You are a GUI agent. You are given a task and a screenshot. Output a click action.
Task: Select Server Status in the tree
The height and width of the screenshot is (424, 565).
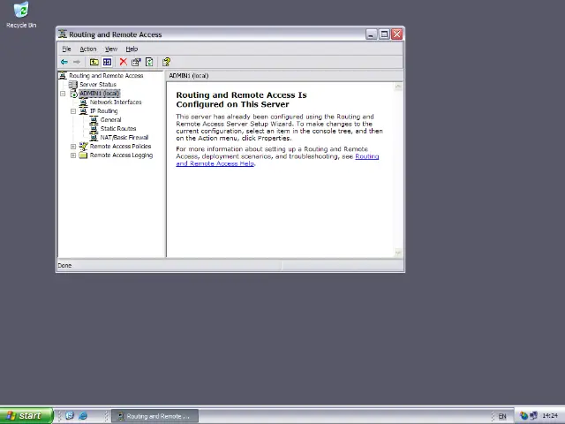(97, 85)
